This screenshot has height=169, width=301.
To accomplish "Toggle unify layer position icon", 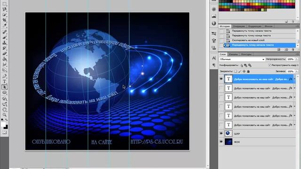I will coord(241,65).
